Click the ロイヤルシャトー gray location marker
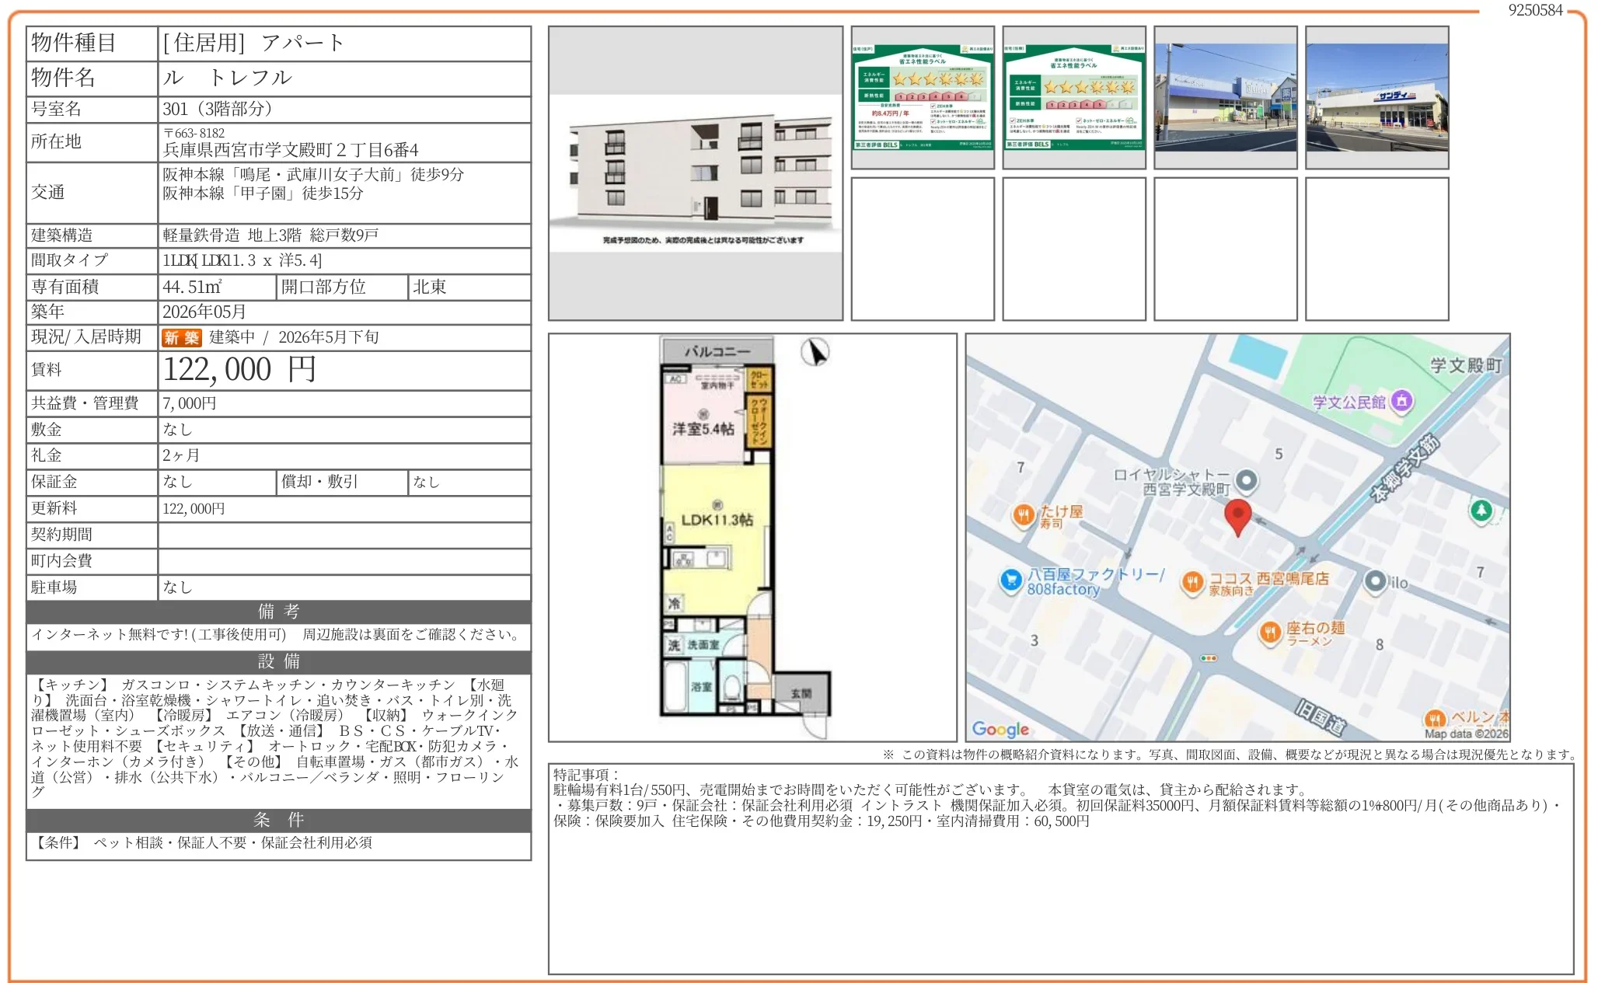 (1246, 481)
